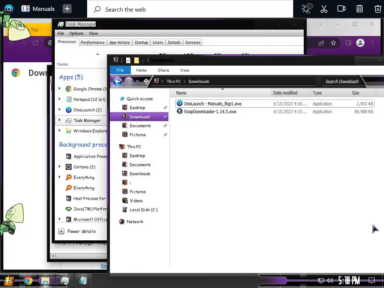Click the Explorer Up arrow button
Screen dimensions: 384x288
pyautogui.click(x=146, y=81)
